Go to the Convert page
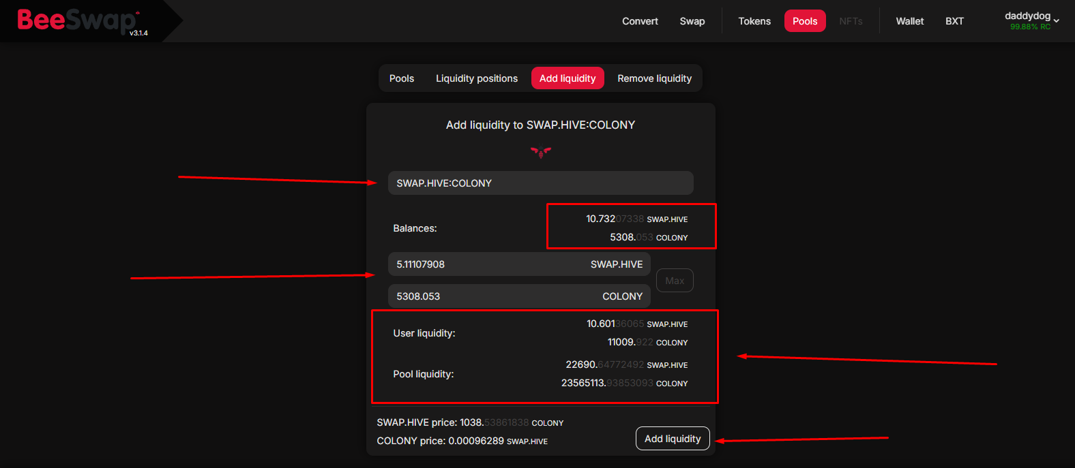Screen dimensions: 1075x468 640,21
